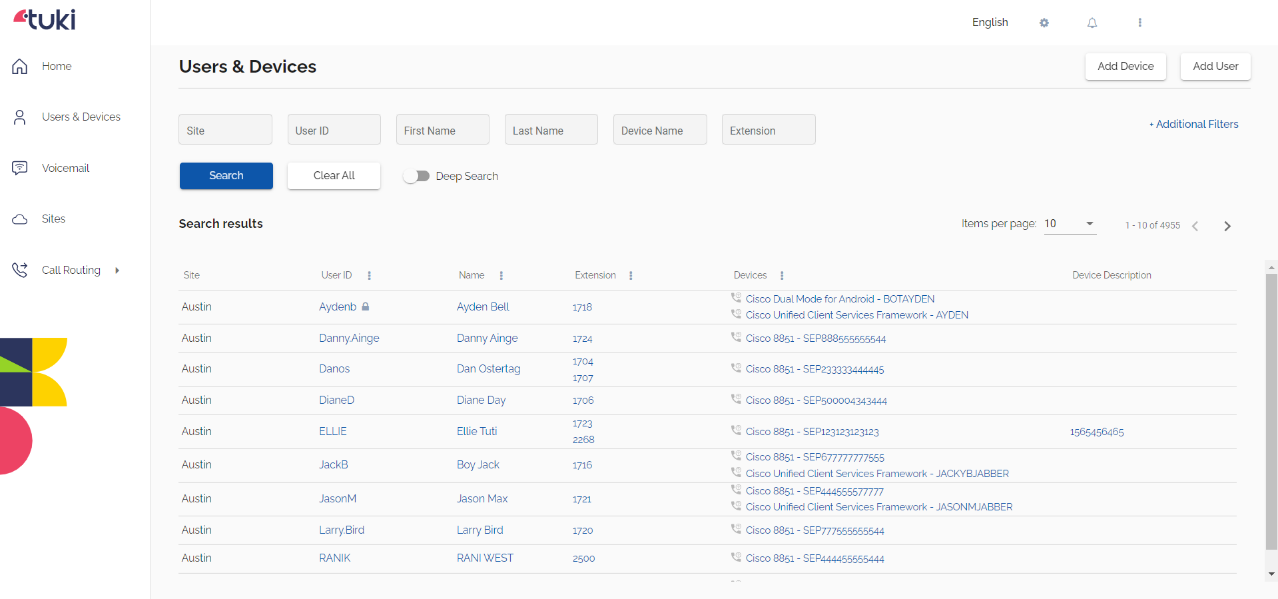The height and width of the screenshot is (599, 1278).
Task: Go to next results page arrow
Action: tap(1227, 226)
